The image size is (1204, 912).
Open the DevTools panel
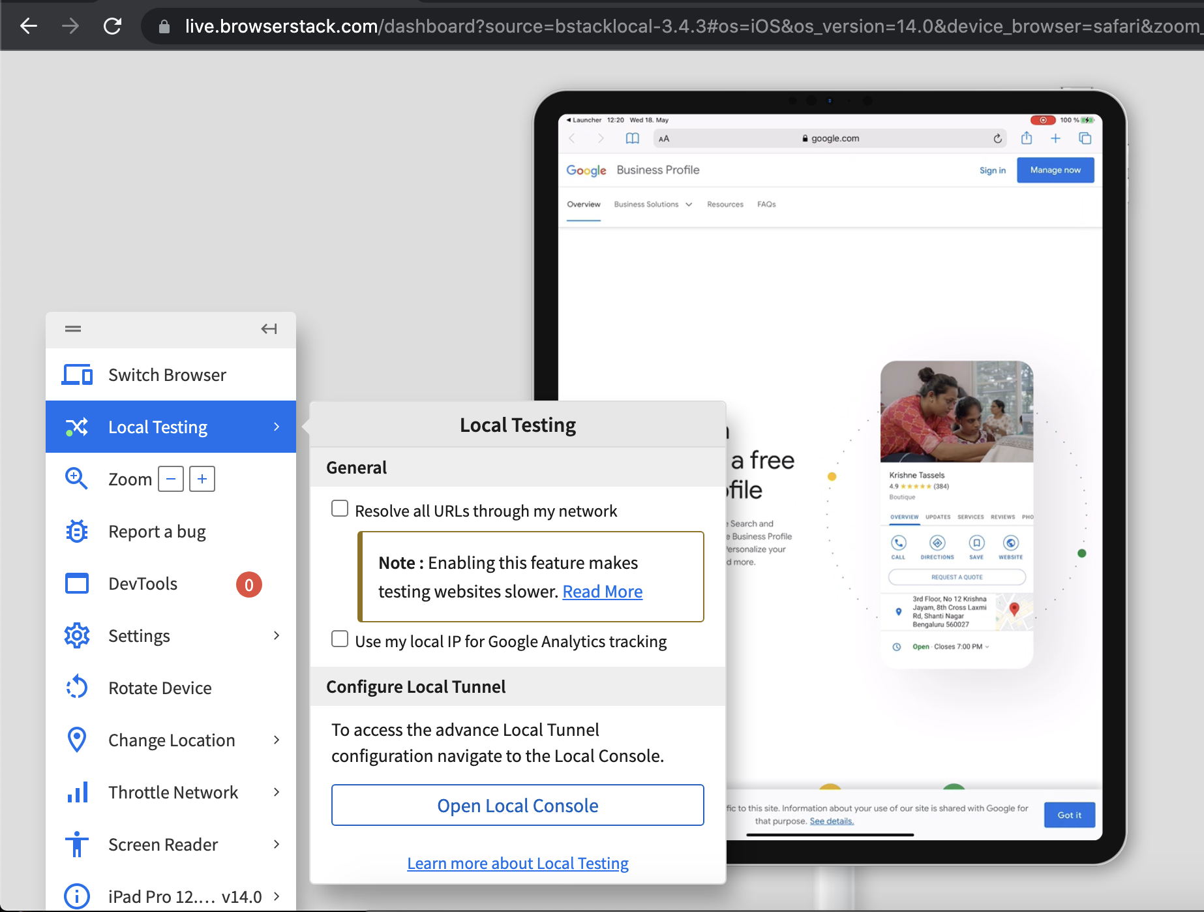(142, 583)
